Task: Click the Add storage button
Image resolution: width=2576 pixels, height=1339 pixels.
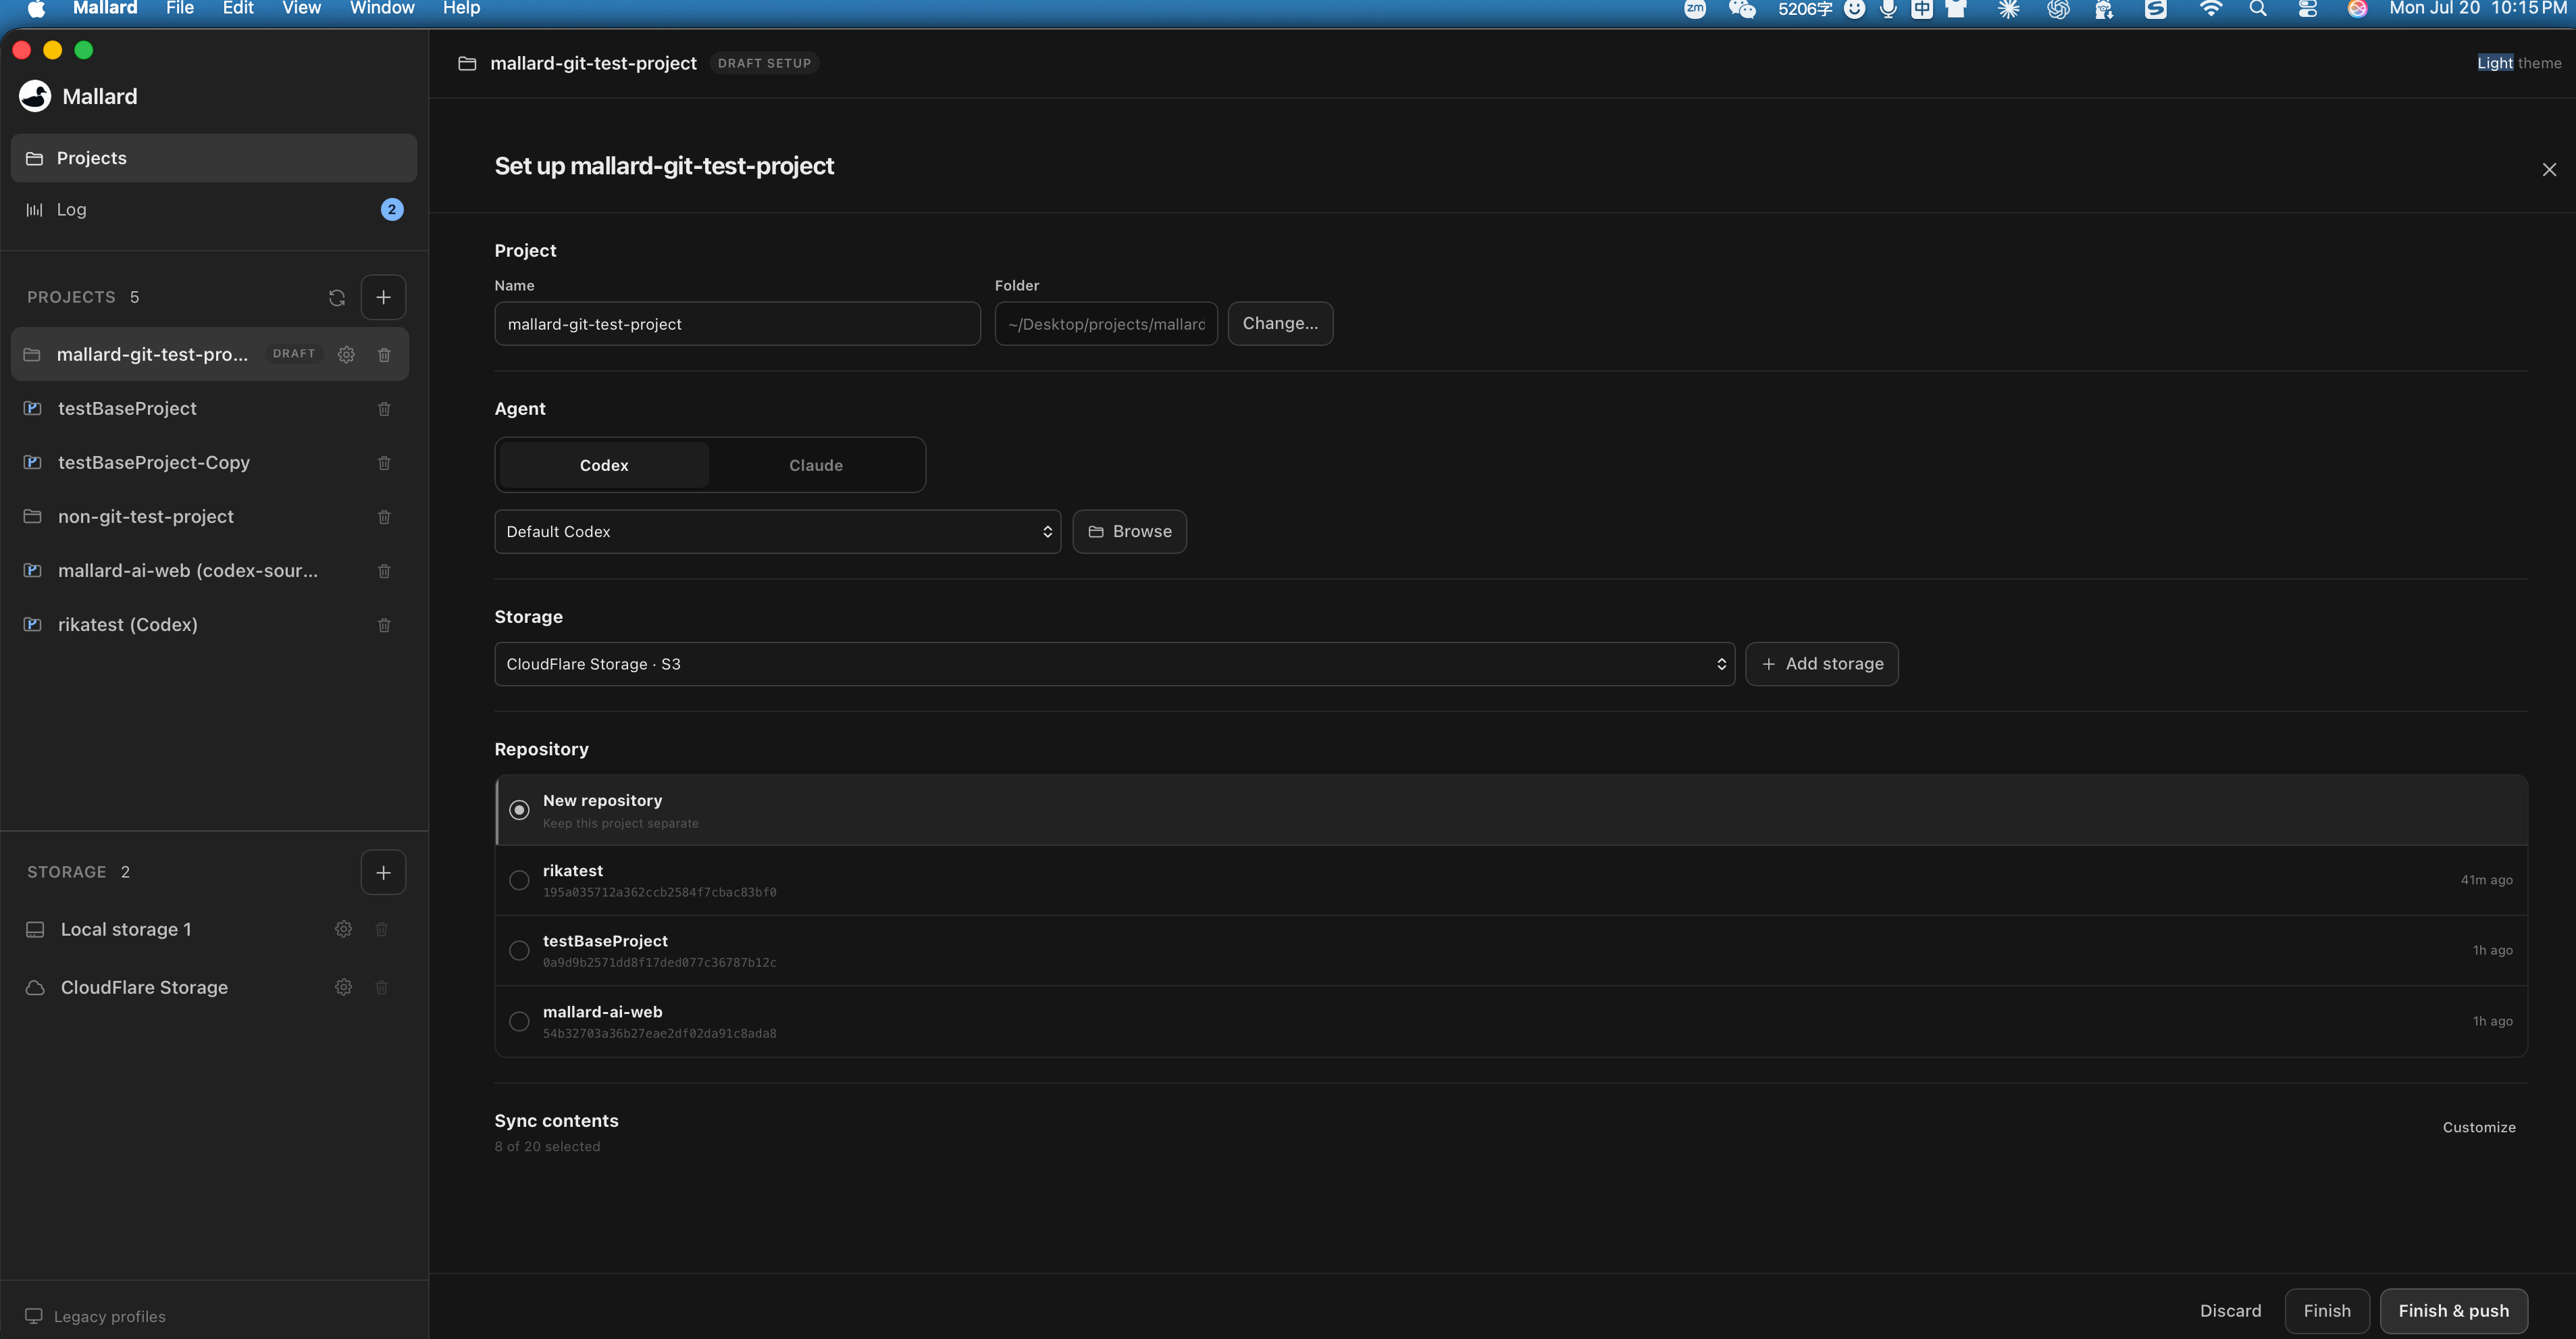Action: (x=1822, y=664)
